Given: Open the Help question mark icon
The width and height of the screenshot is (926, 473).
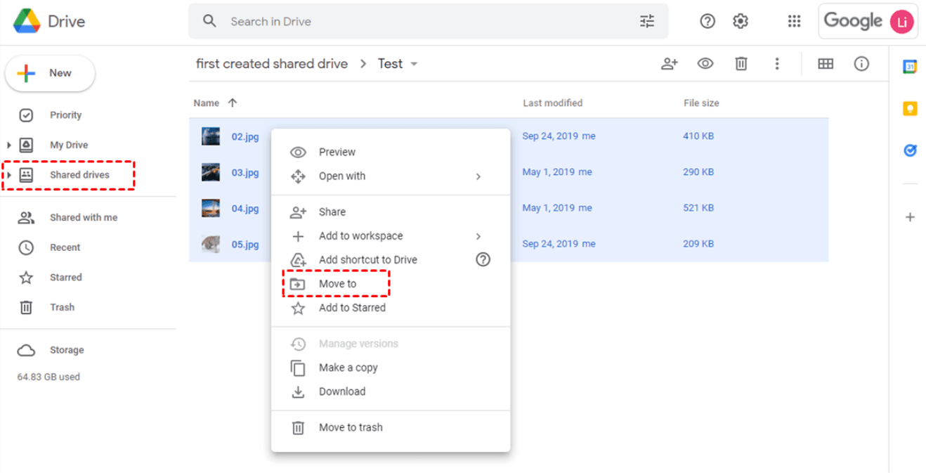Looking at the screenshot, I should point(707,21).
